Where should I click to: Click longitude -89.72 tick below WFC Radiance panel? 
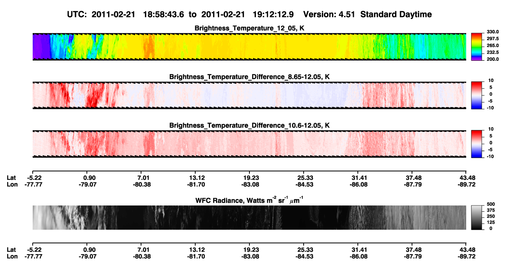(467, 257)
